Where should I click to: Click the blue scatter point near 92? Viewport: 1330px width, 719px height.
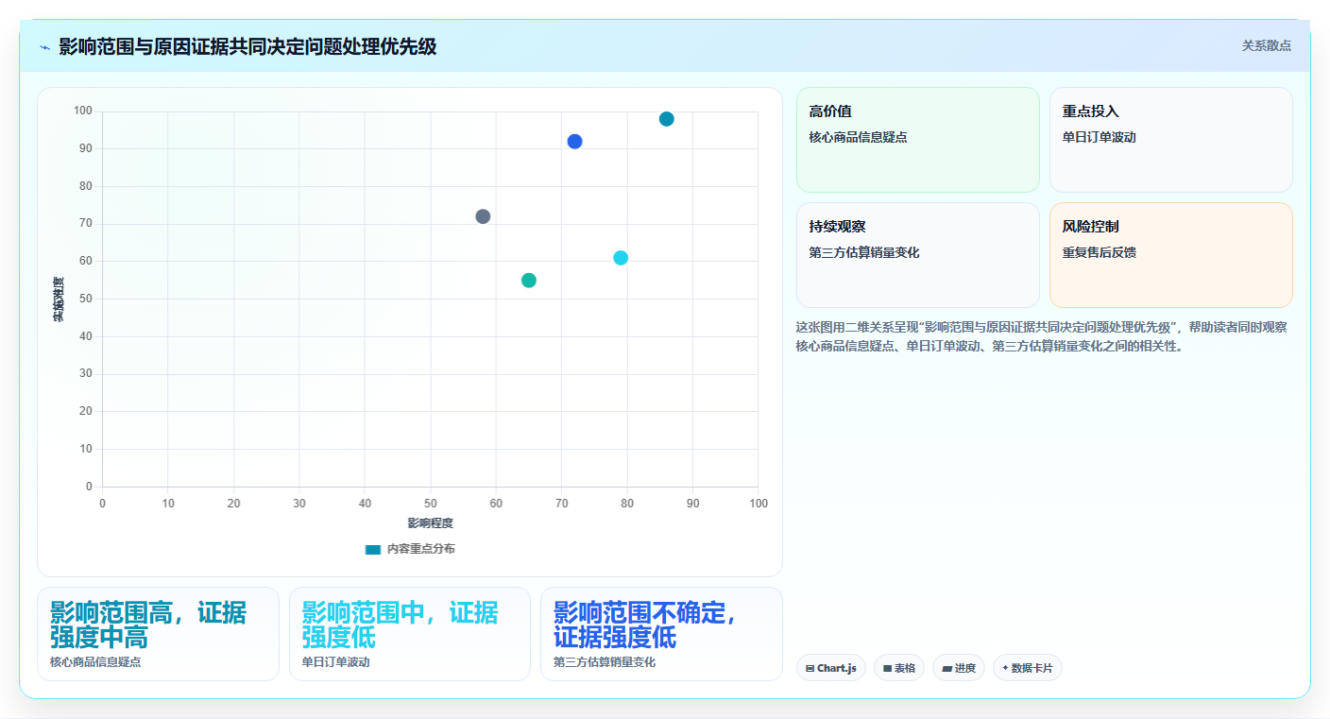point(574,142)
